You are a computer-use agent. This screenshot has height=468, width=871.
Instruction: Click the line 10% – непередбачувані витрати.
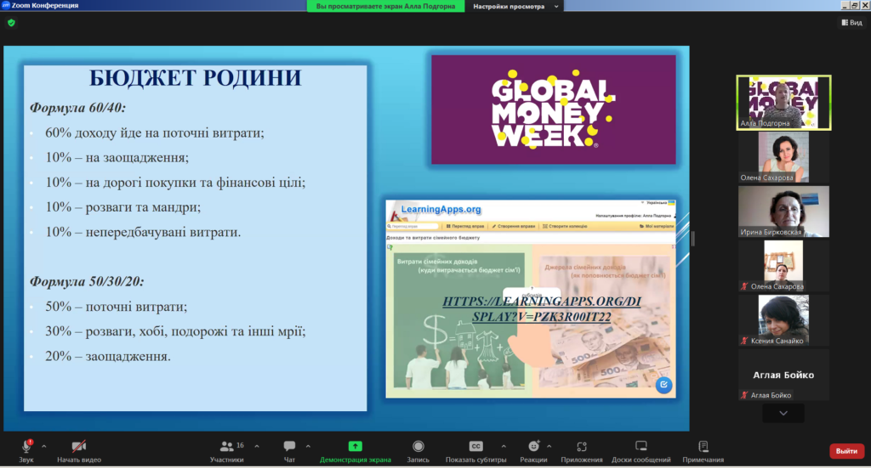143,232
